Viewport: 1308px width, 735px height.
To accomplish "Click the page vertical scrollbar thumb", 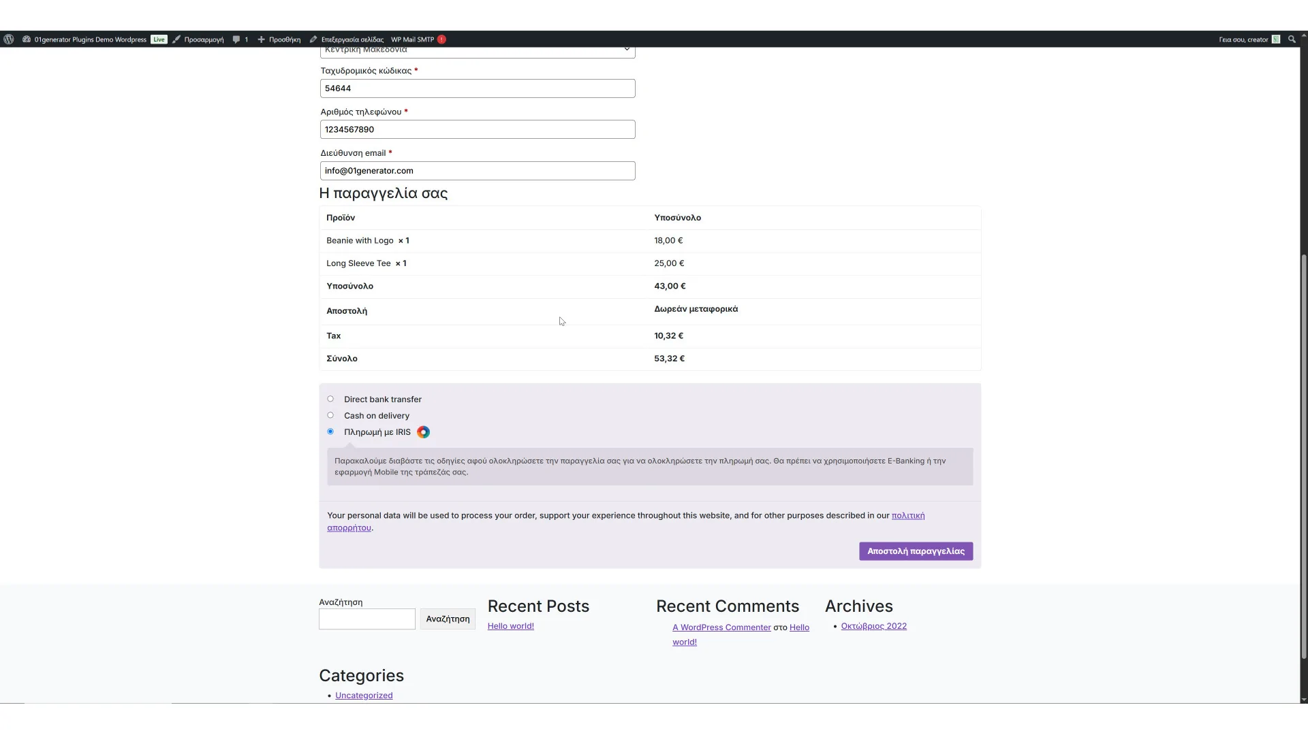I will [x=1304, y=456].
